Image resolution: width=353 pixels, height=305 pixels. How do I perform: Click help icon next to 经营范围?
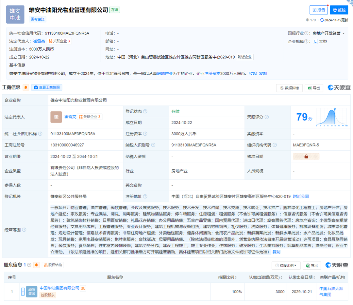click(x=24, y=230)
